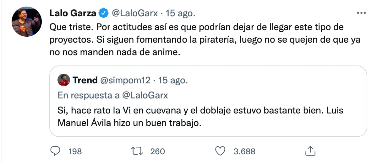Click the reply speech bubble icon
Screen dimensions: 377x163
tap(55, 151)
